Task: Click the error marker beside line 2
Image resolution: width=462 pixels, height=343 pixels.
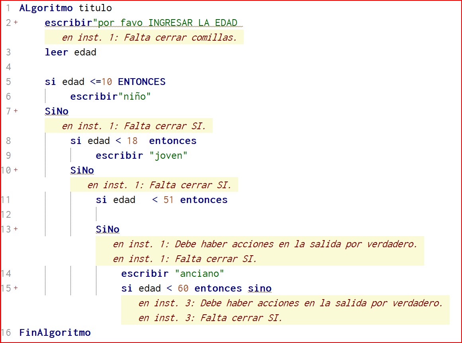Action: tap(16, 22)
